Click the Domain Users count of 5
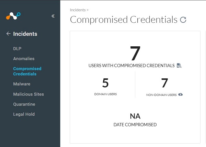Image resolution: width=206 pixels, height=147 pixels. click(x=105, y=83)
